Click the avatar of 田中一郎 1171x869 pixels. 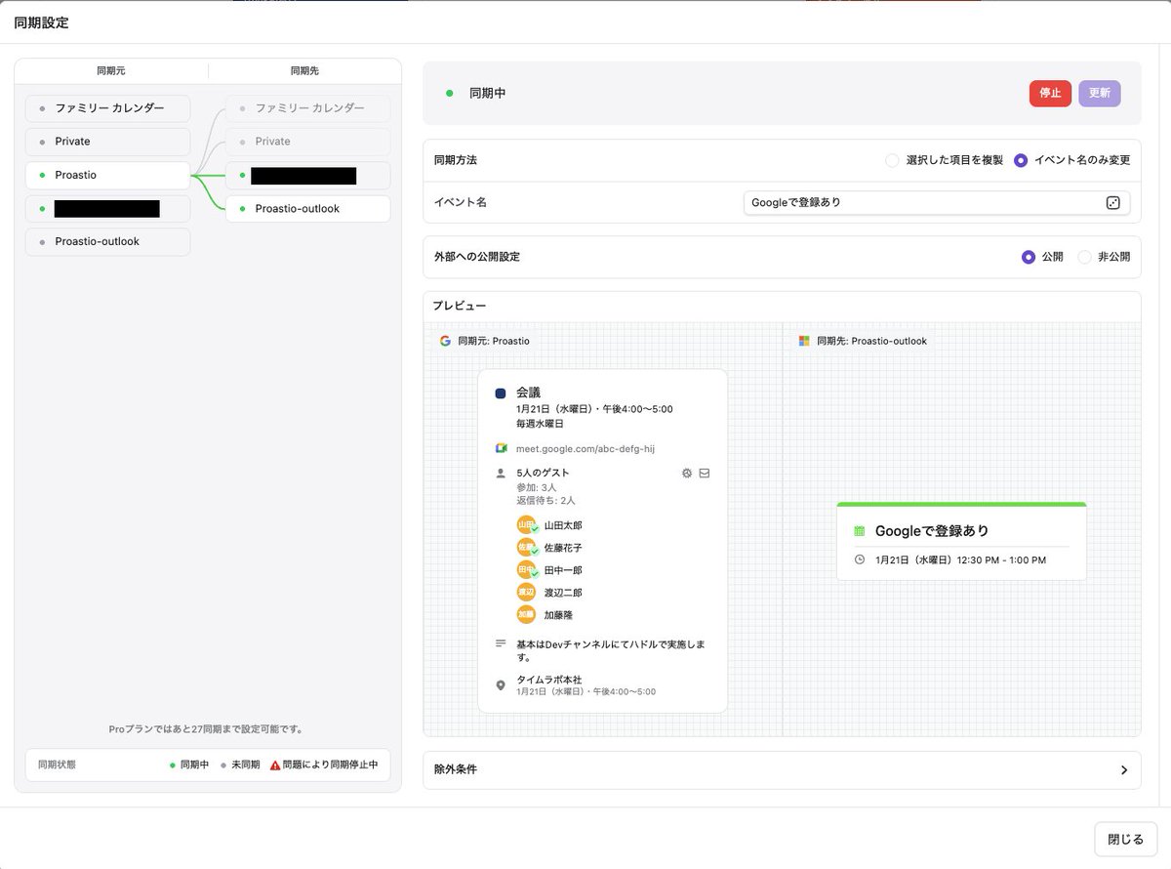(527, 570)
